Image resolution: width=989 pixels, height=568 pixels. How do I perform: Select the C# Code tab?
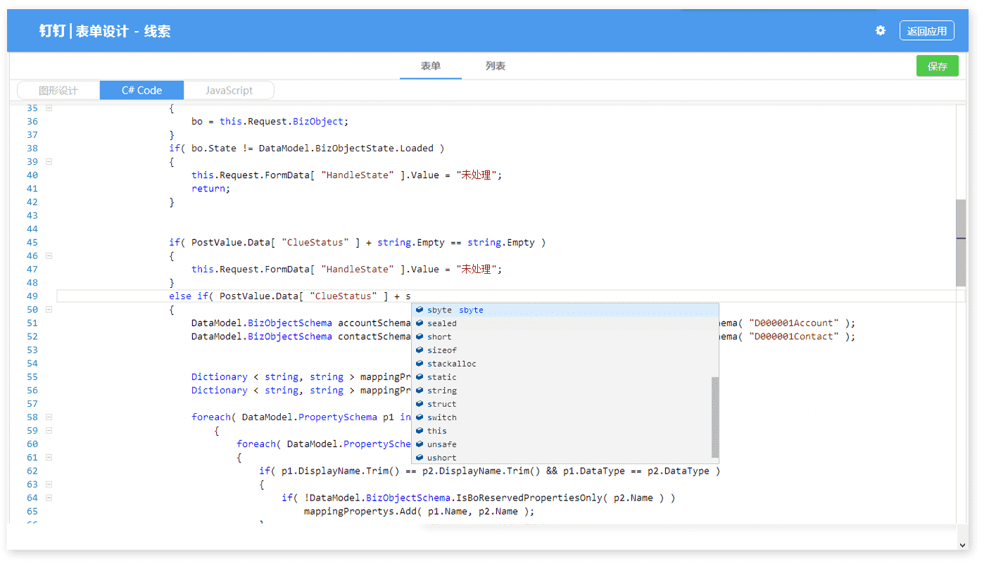coord(141,90)
